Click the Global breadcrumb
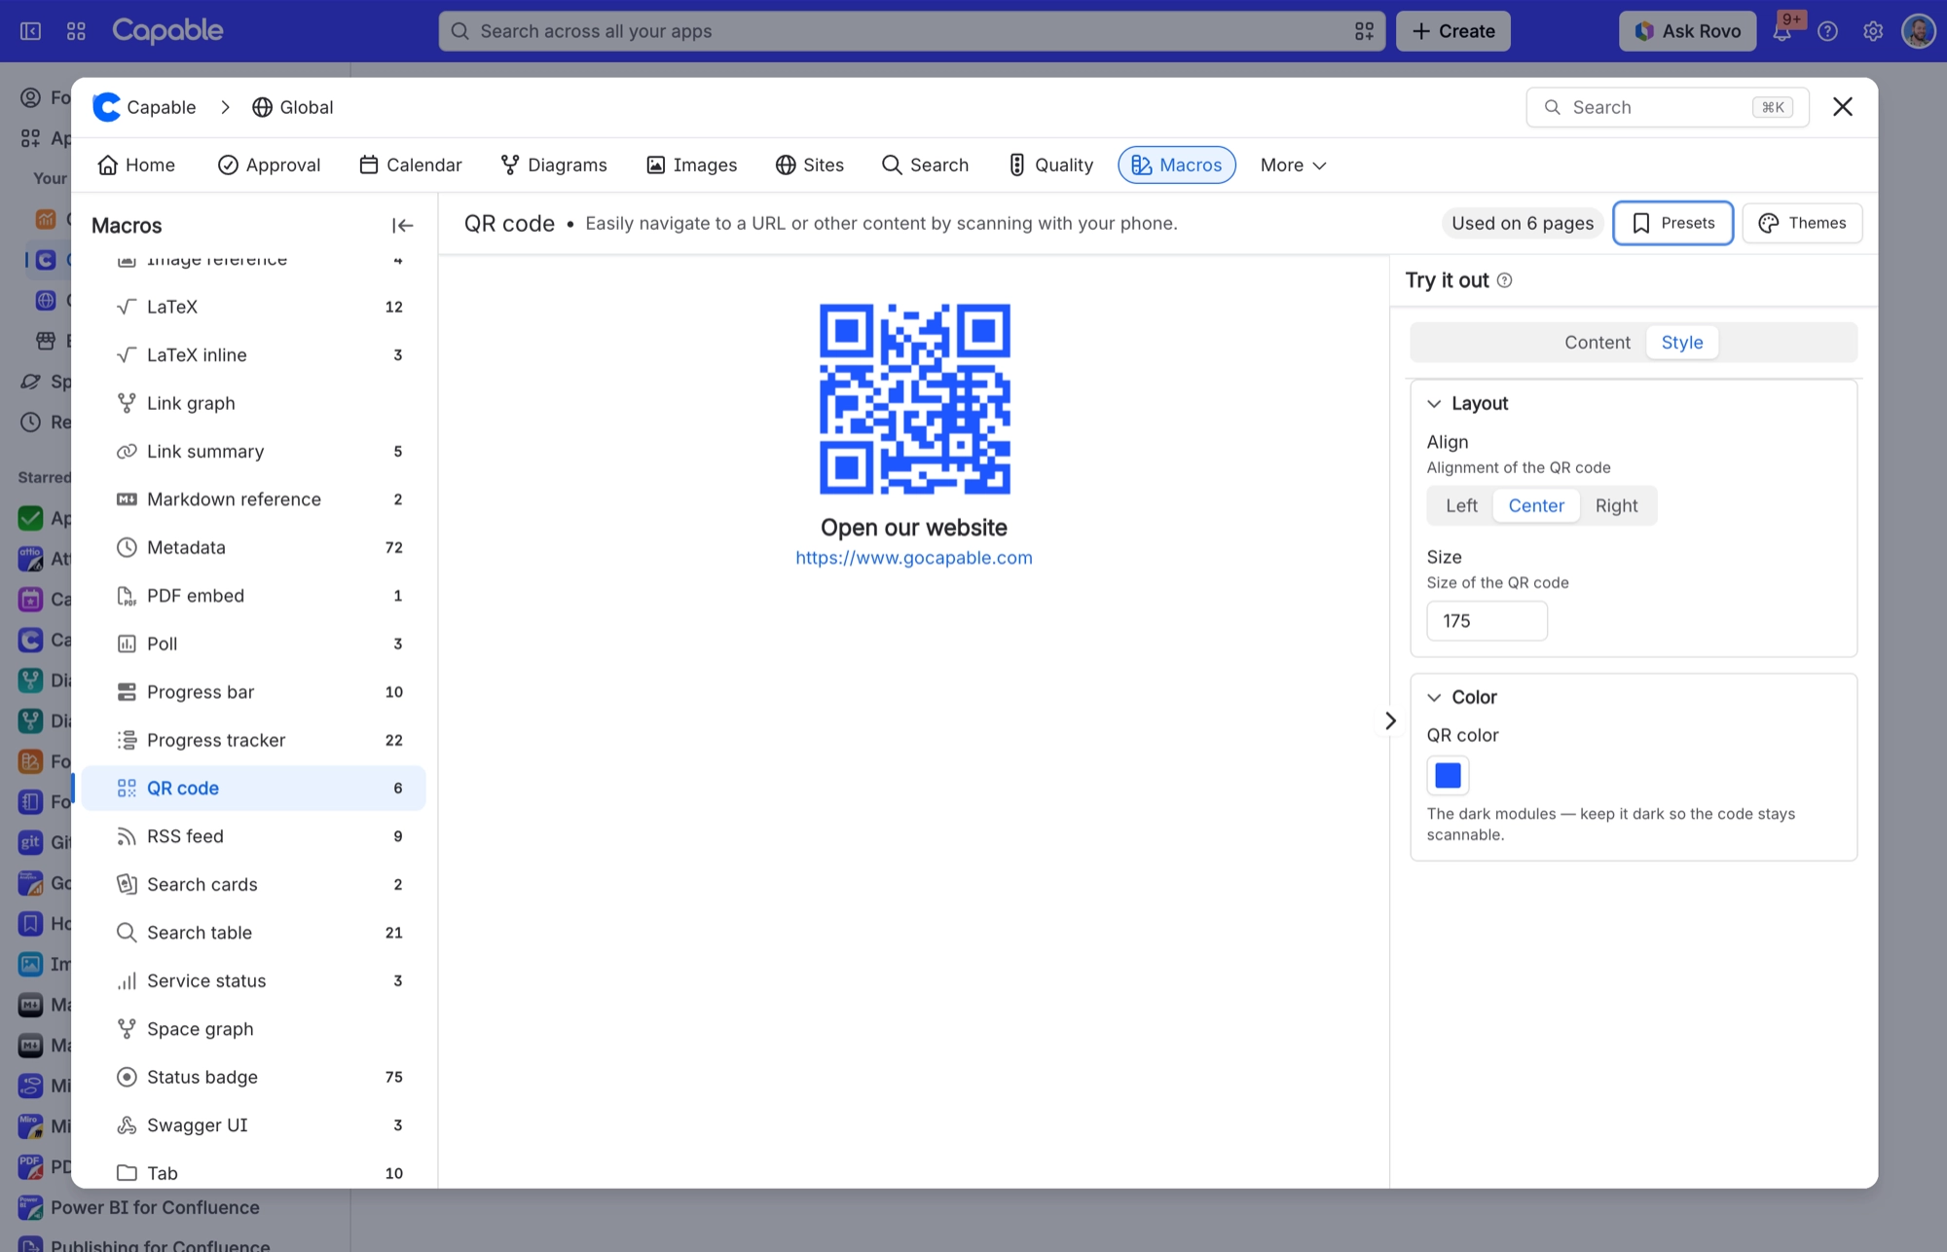Viewport: 1947px width, 1252px height. coord(292,107)
